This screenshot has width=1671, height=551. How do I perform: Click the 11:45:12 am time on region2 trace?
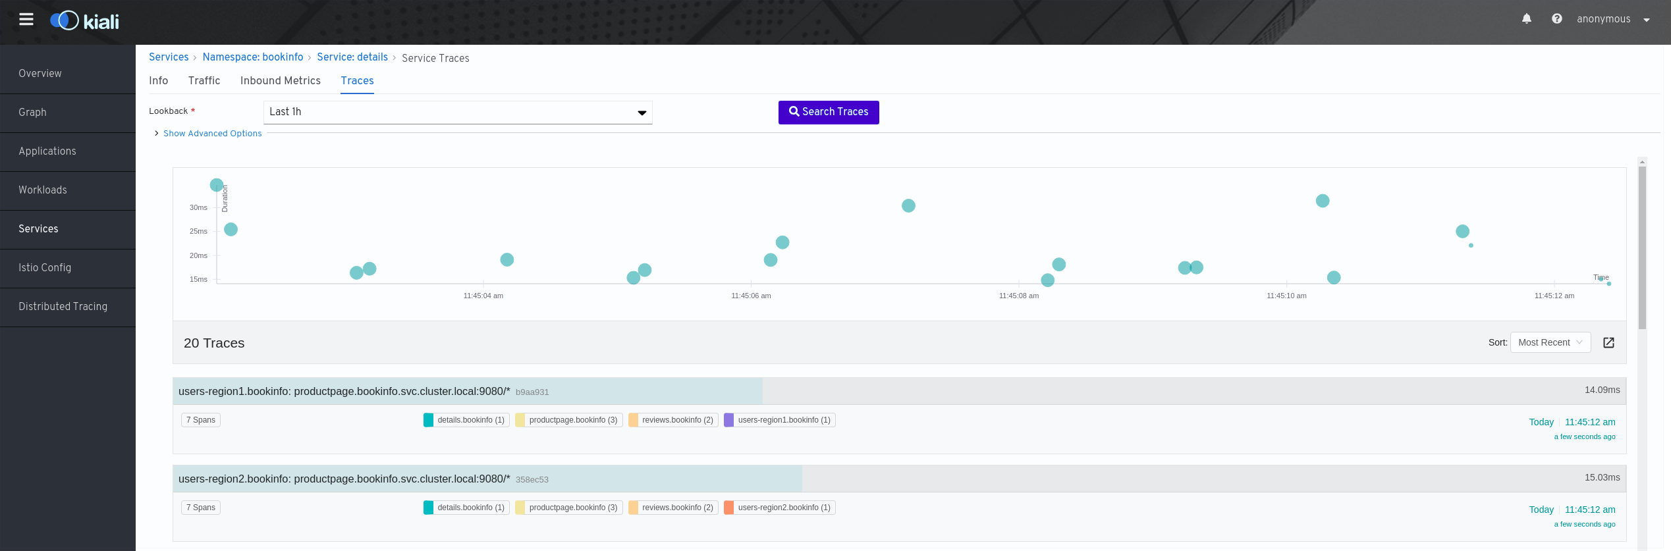coord(1590,510)
